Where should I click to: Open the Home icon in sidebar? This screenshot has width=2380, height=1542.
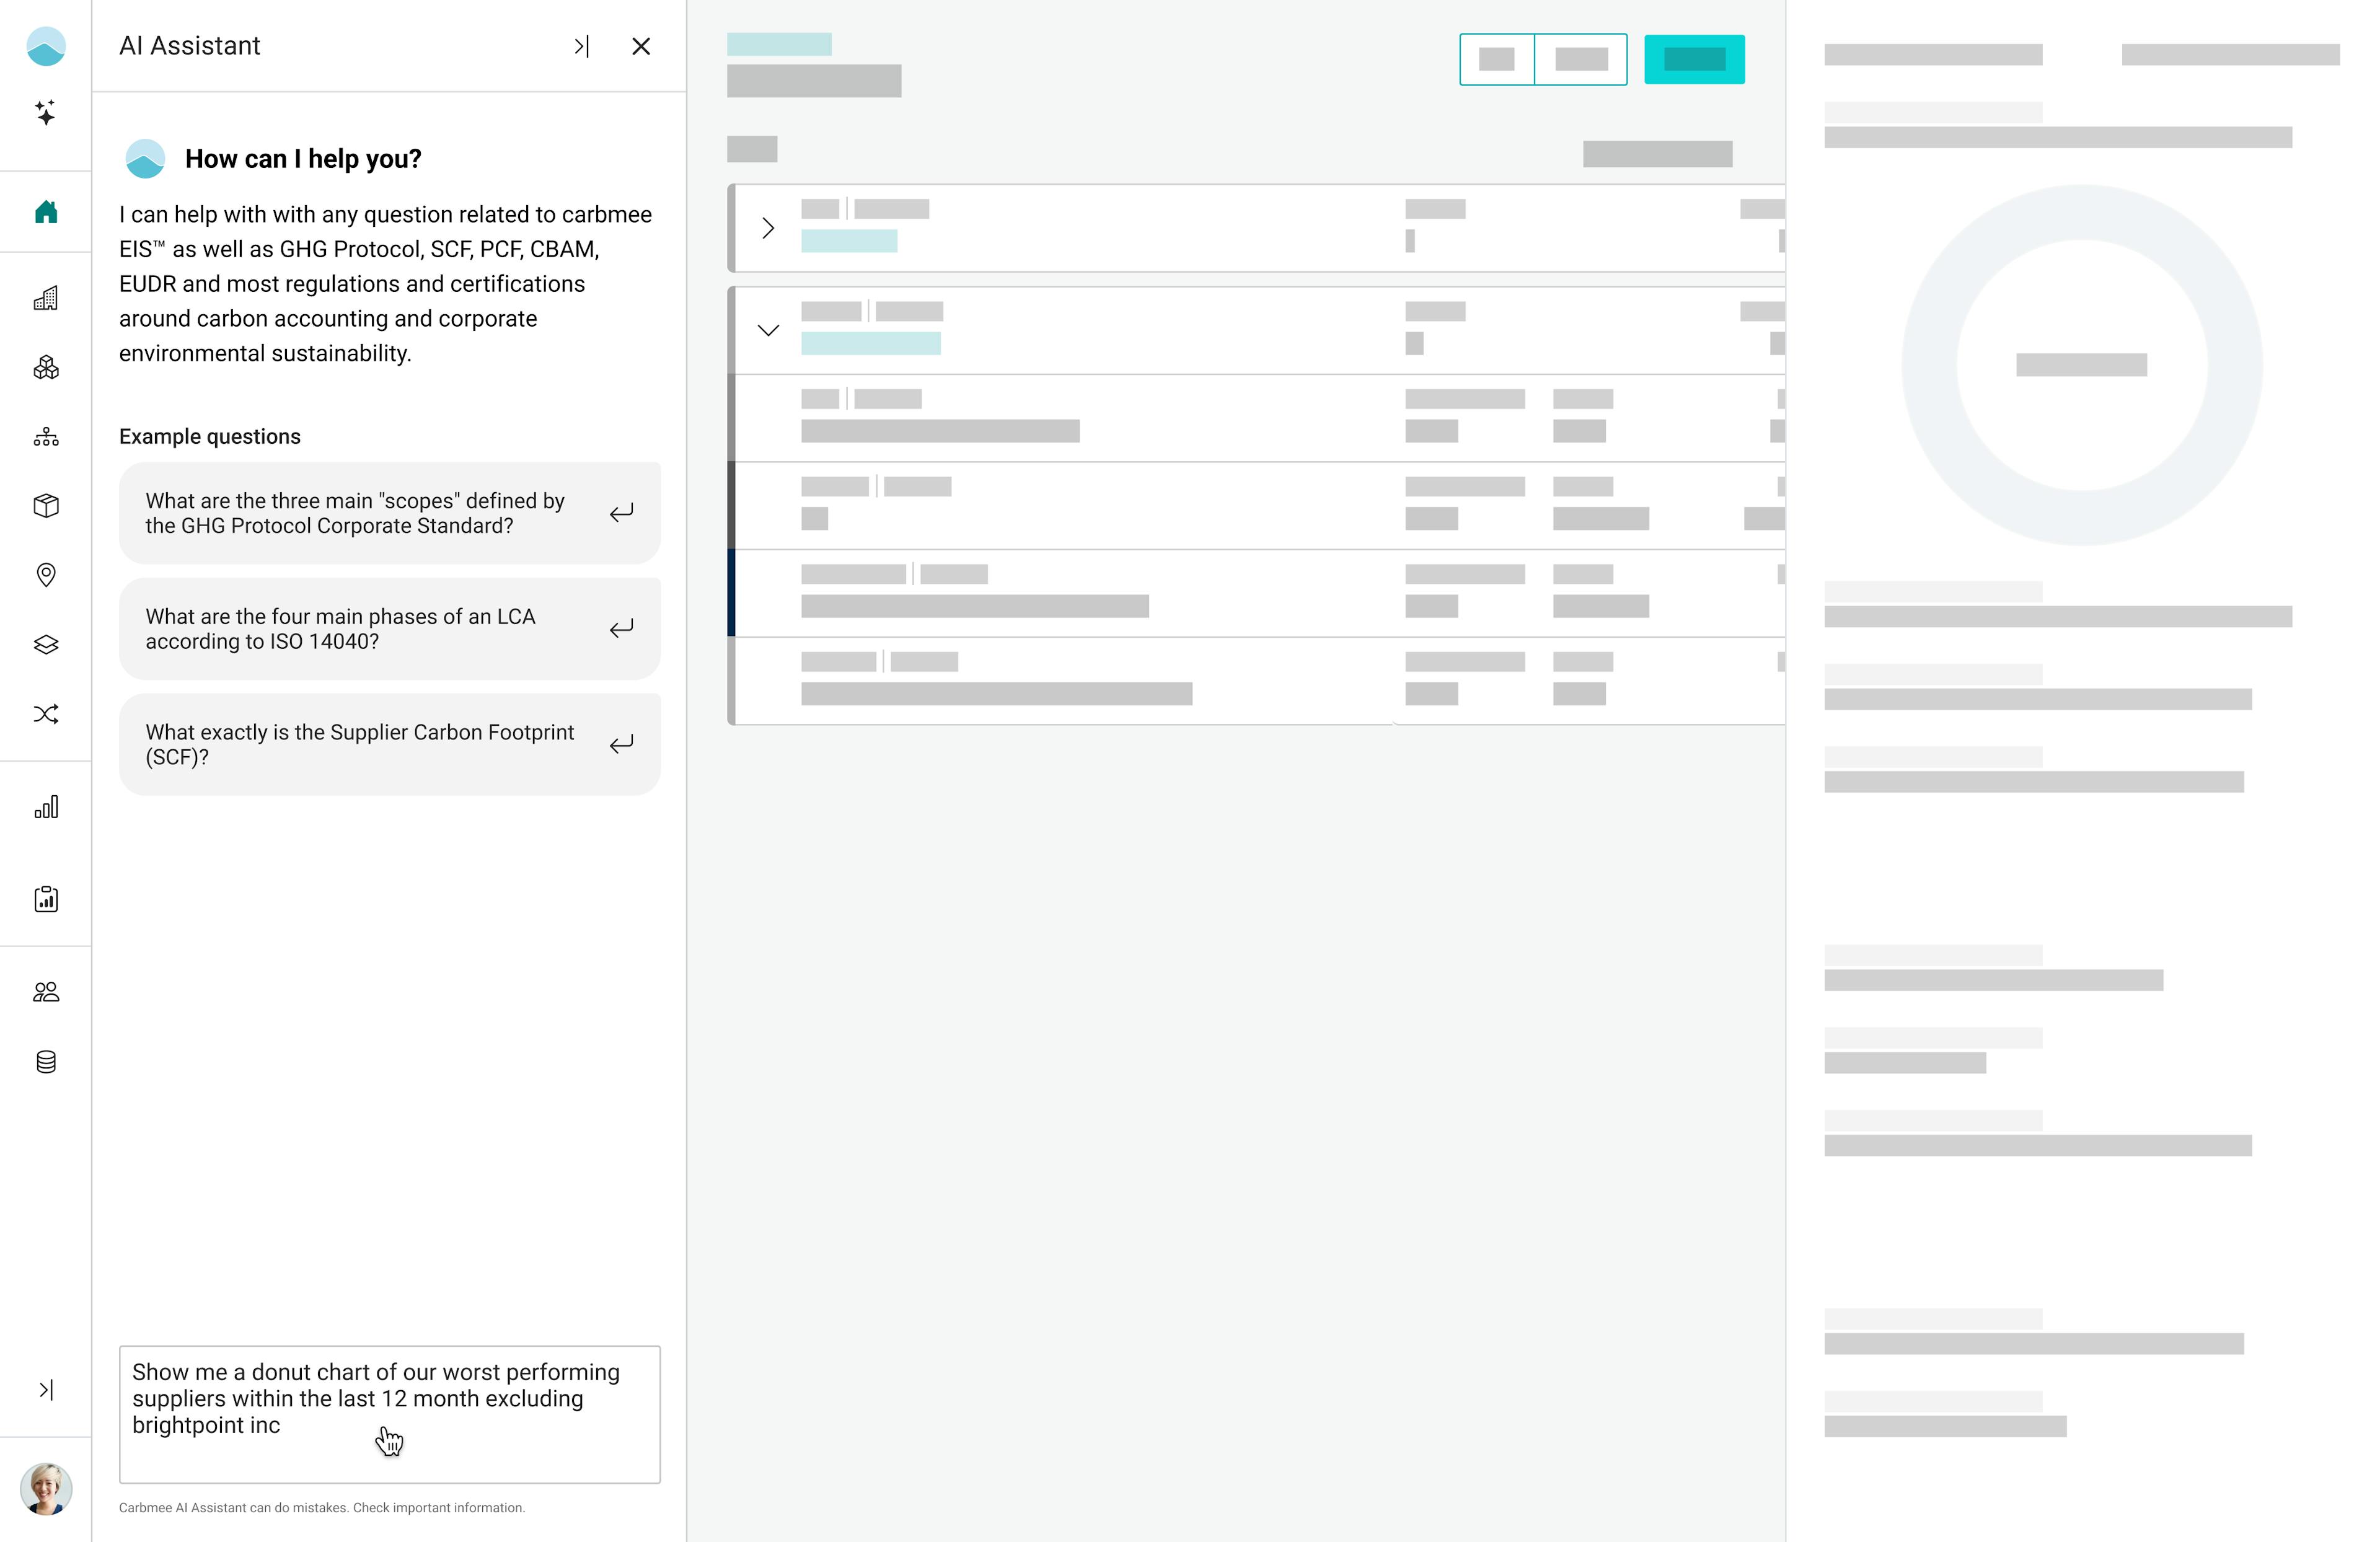point(46,212)
